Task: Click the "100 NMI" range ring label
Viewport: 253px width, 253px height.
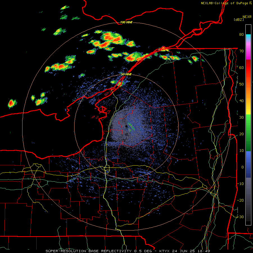Action: pos(126,22)
